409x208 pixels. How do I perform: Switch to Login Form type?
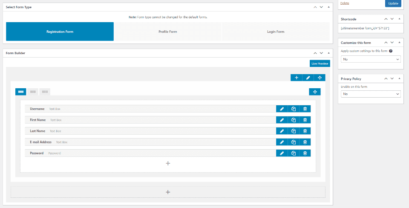(276, 32)
